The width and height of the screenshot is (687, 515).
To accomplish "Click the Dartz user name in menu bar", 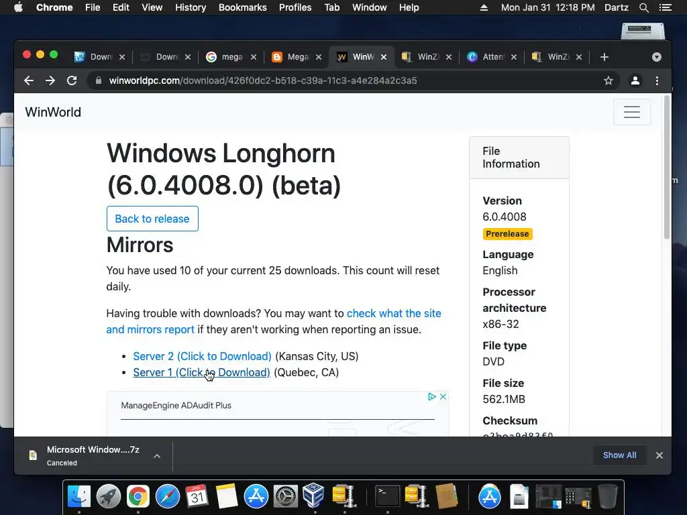I will tap(616, 7).
